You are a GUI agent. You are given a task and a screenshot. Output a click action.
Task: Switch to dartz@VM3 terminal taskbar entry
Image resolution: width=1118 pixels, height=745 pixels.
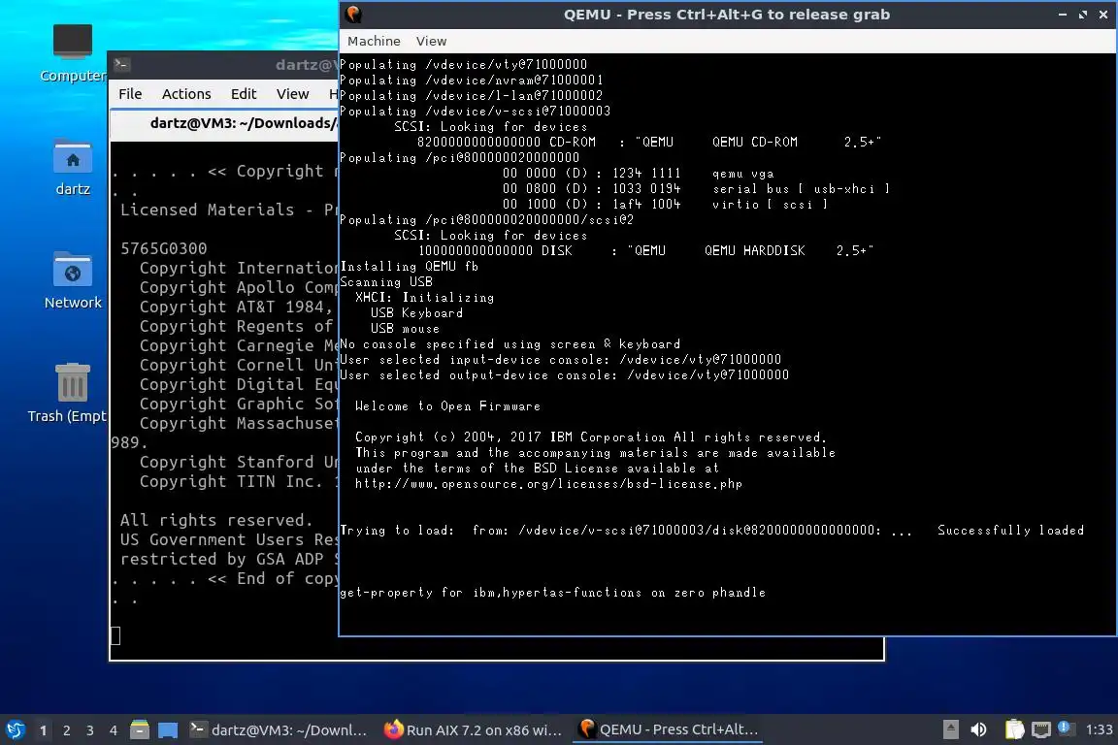click(279, 729)
